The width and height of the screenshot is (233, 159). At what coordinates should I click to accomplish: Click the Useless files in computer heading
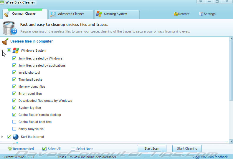32,41
